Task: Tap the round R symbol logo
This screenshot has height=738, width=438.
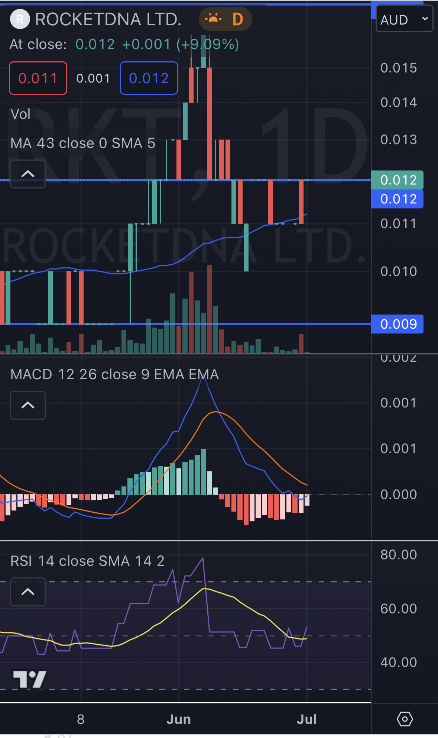Action: coord(20,19)
